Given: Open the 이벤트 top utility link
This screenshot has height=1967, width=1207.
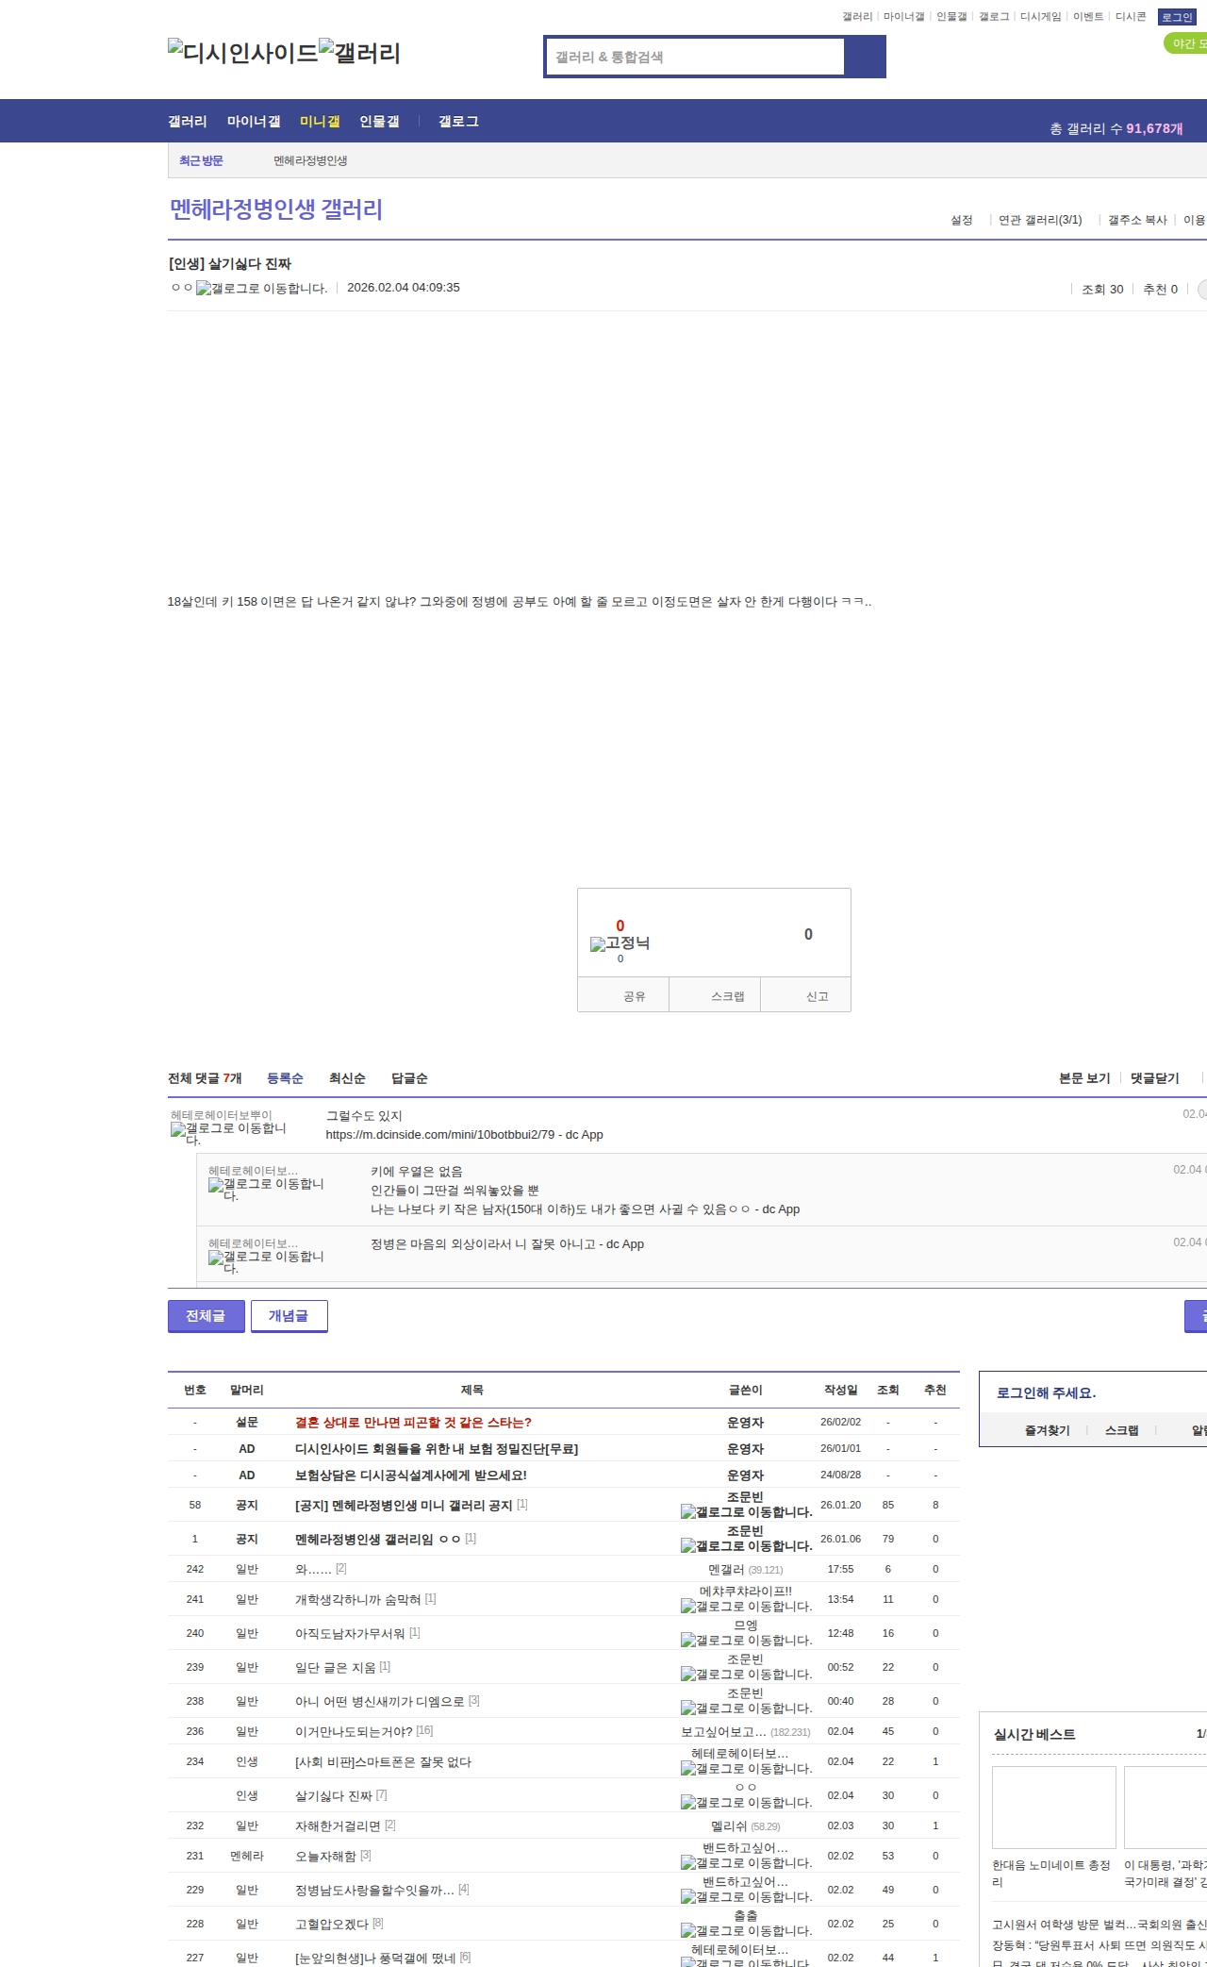Looking at the screenshot, I should pos(1088,17).
